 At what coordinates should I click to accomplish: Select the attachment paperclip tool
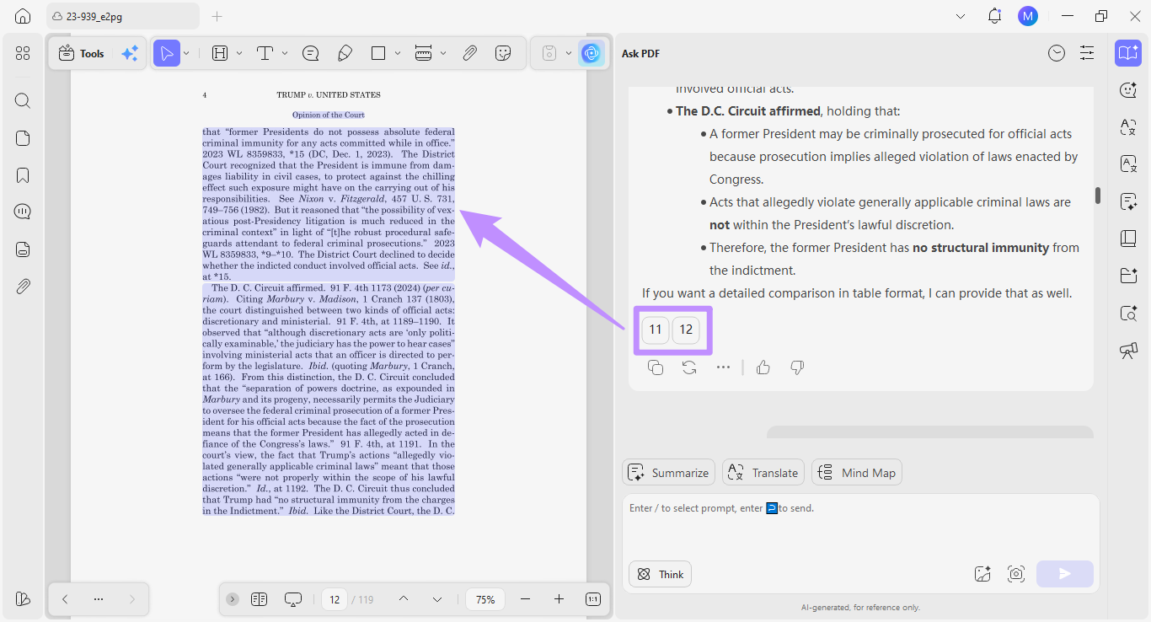pyautogui.click(x=470, y=53)
